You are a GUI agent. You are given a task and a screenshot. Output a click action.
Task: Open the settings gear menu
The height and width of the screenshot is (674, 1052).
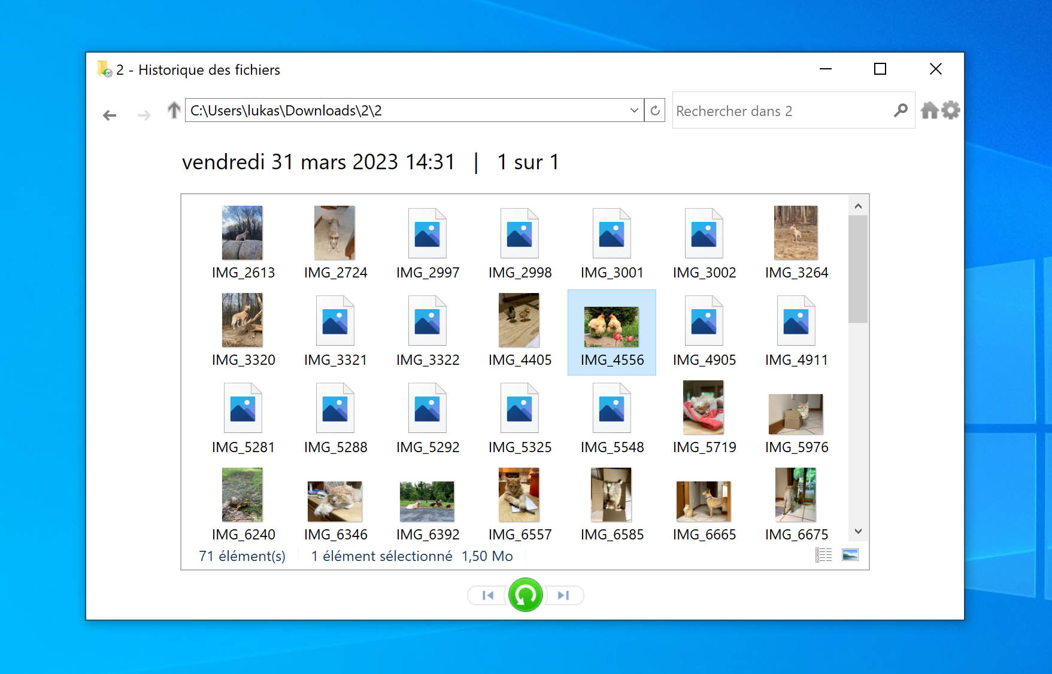951,110
